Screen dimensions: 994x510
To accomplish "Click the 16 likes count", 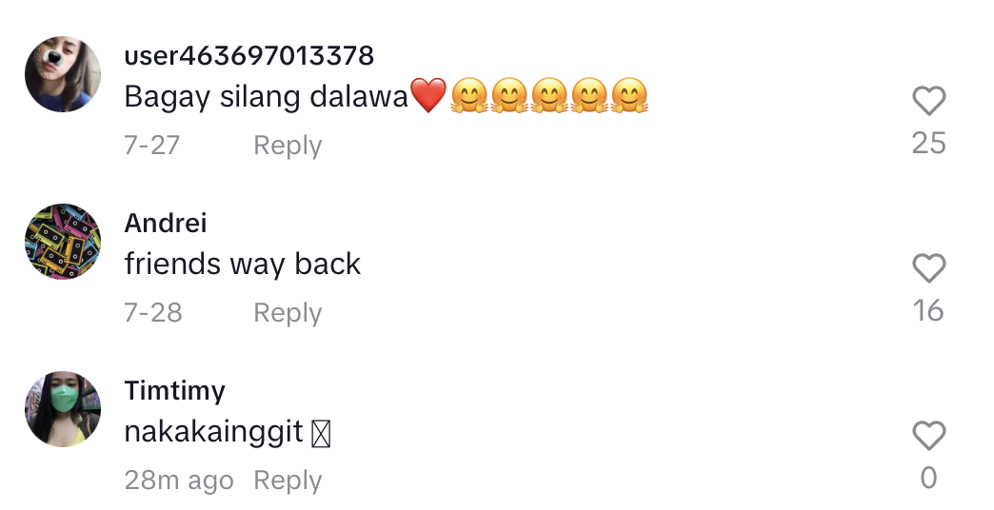I will click(928, 311).
